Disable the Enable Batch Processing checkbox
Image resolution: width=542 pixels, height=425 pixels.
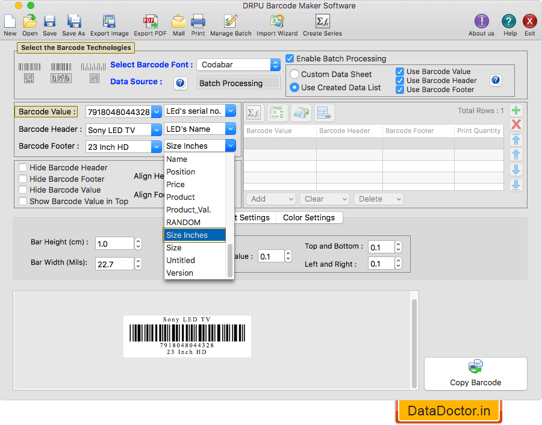[290, 58]
